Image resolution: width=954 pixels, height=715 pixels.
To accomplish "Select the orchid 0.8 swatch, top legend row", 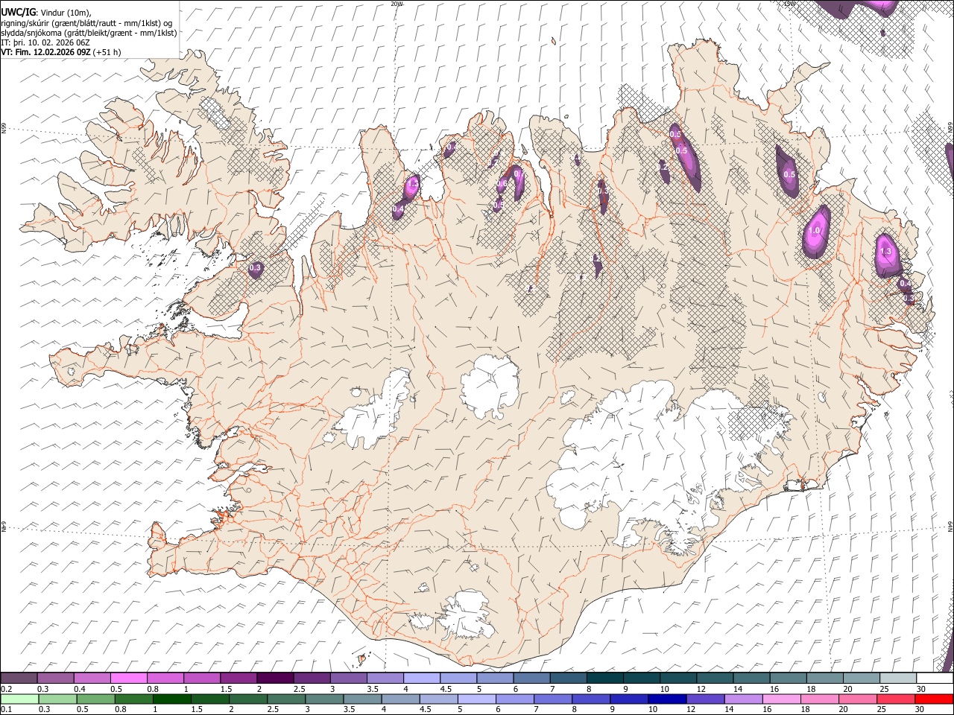I will [x=165, y=679].
